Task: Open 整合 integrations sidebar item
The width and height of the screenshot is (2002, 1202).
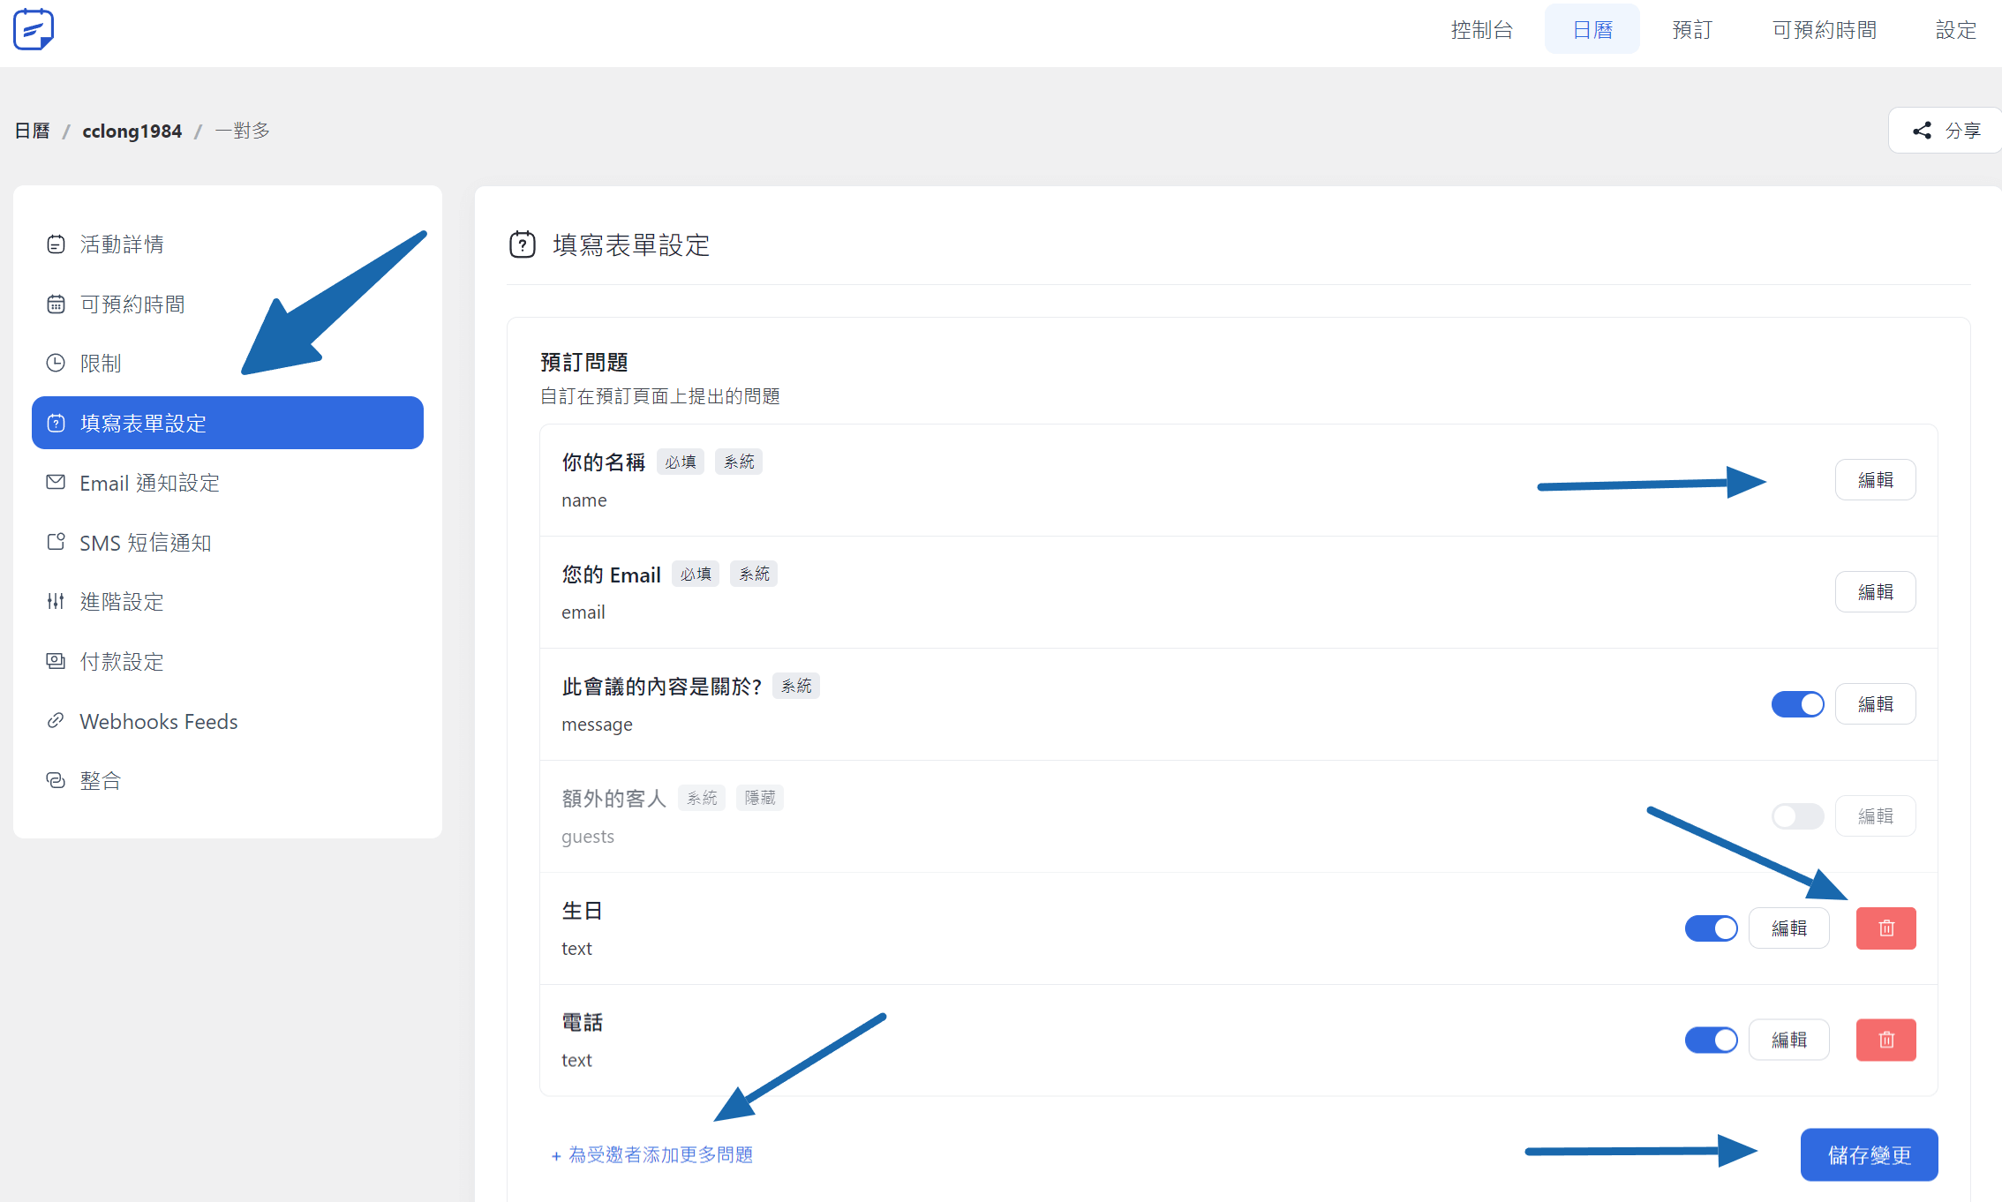Action: coord(100,780)
